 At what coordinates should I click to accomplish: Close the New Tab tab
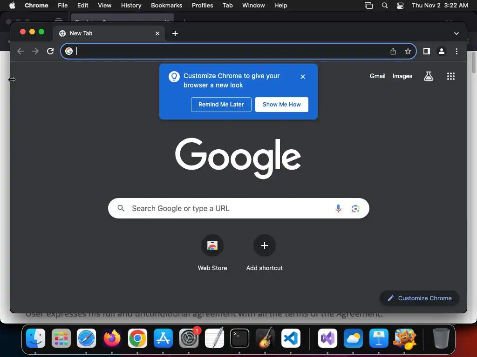[x=157, y=33]
